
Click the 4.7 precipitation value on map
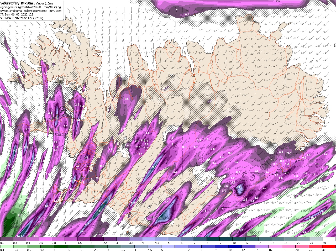87,224
